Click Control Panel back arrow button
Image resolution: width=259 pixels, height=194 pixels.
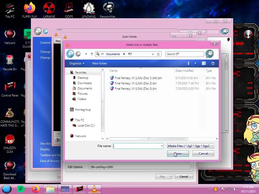pos(38,31)
